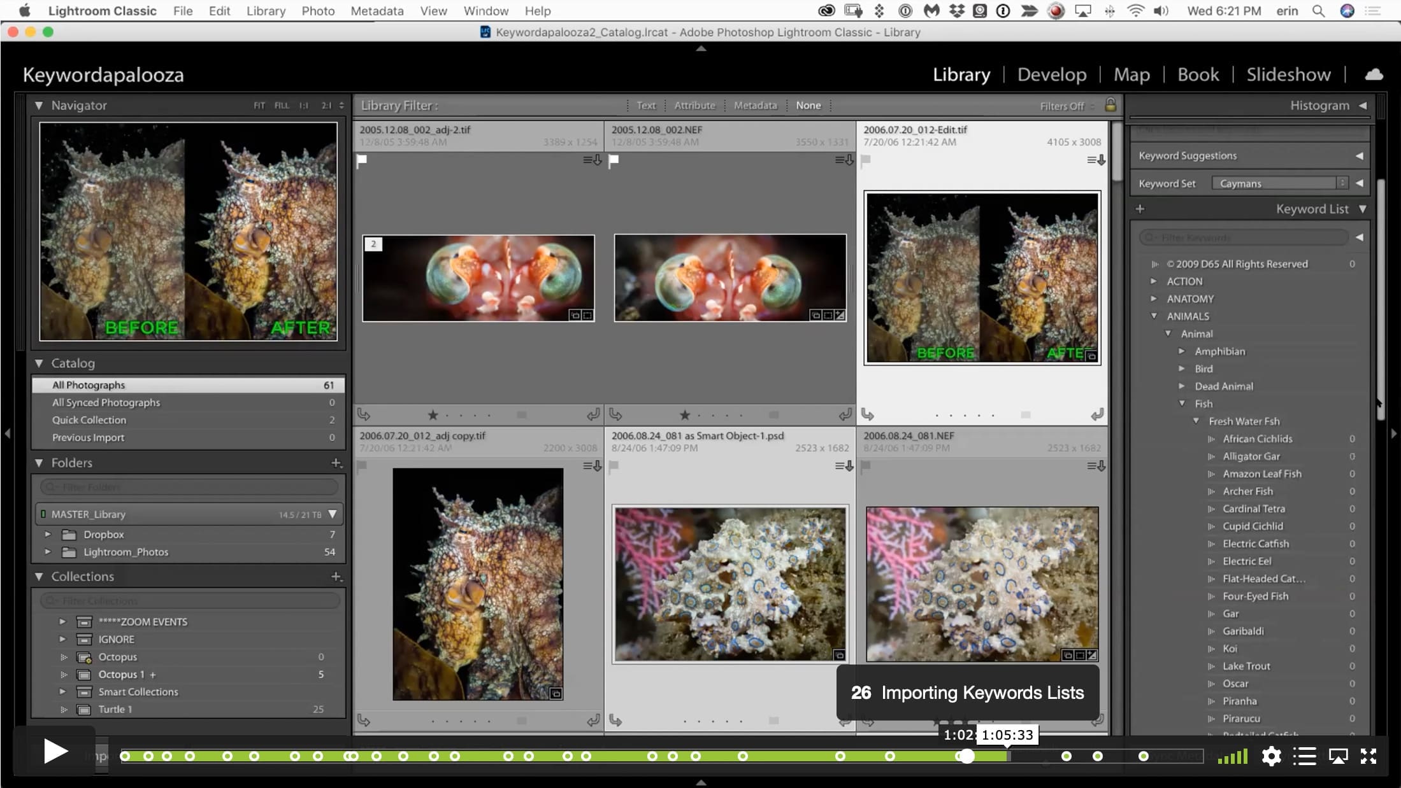Click the filter lock padlock icon
This screenshot has width=1401, height=788.
1110,105
